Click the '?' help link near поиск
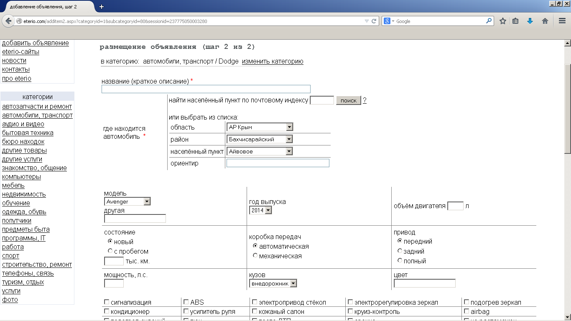 (365, 100)
